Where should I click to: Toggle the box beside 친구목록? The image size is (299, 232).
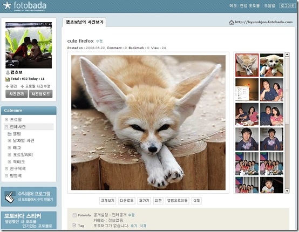tap(6, 169)
